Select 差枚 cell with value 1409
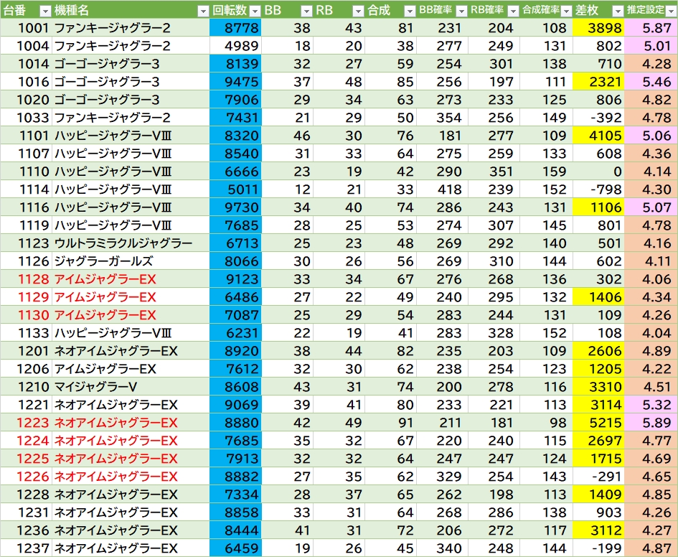The image size is (678, 557). coord(598,495)
